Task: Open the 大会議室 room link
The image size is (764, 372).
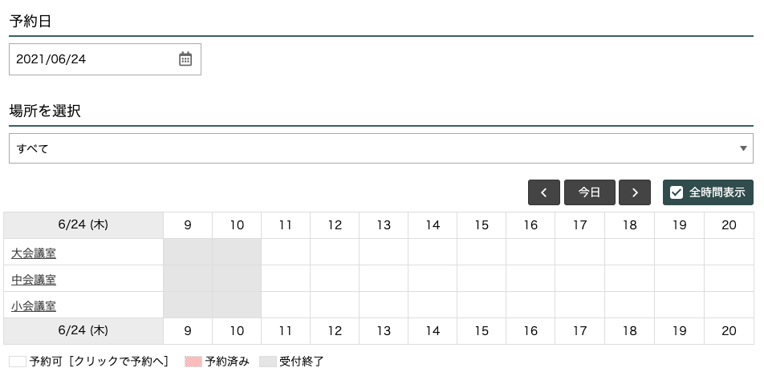Action: 34,253
